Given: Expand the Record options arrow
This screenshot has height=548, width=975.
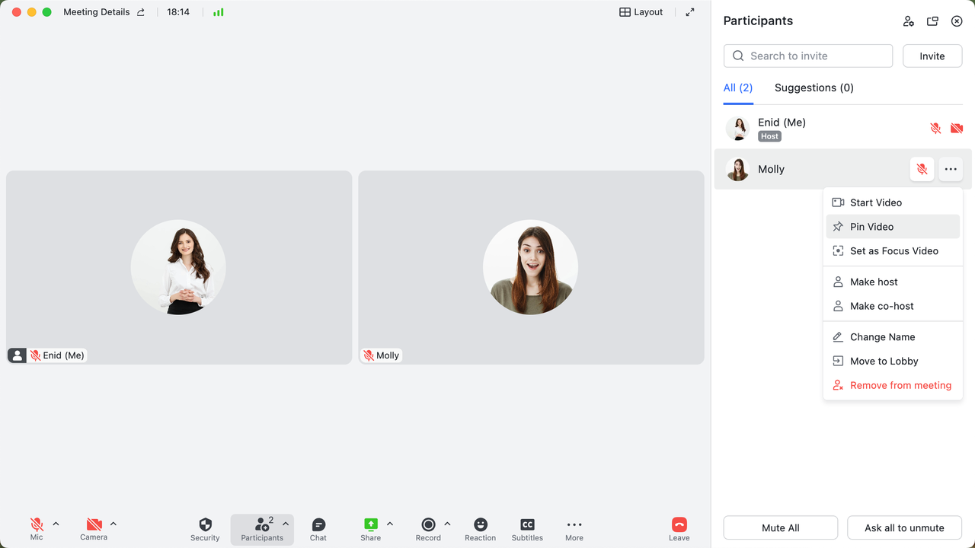Looking at the screenshot, I should pos(447,524).
